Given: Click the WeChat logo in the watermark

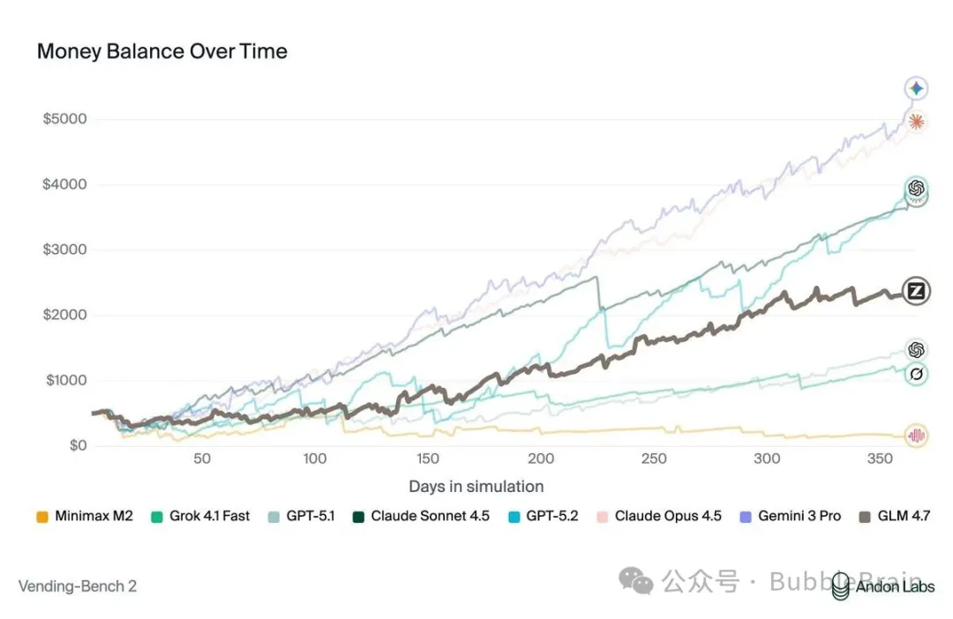Looking at the screenshot, I should (636, 580).
